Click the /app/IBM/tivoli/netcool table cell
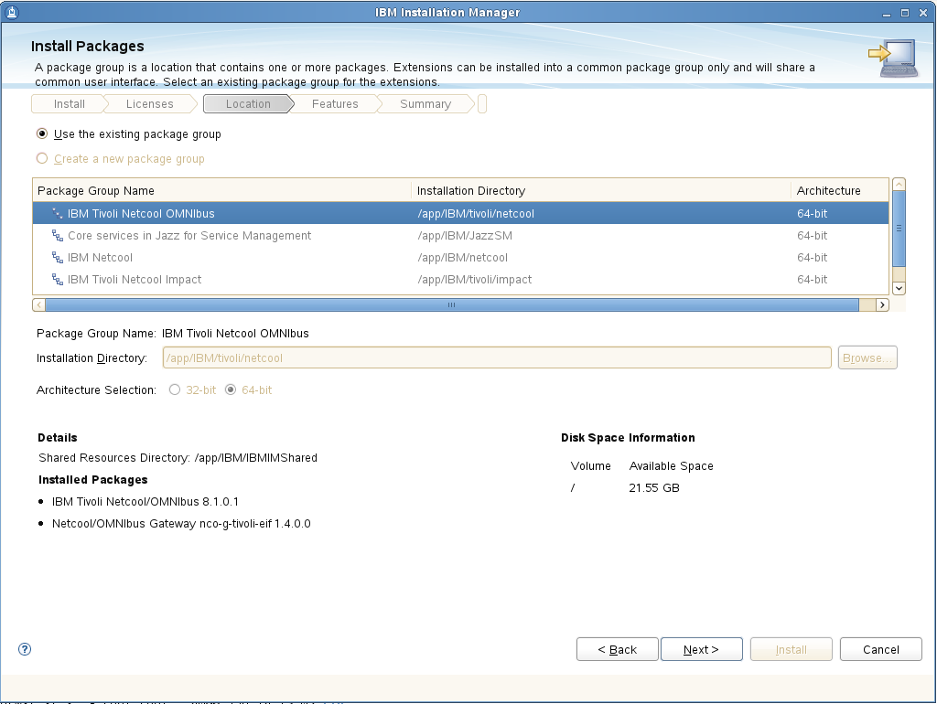This screenshot has height=704, width=937. coord(476,213)
